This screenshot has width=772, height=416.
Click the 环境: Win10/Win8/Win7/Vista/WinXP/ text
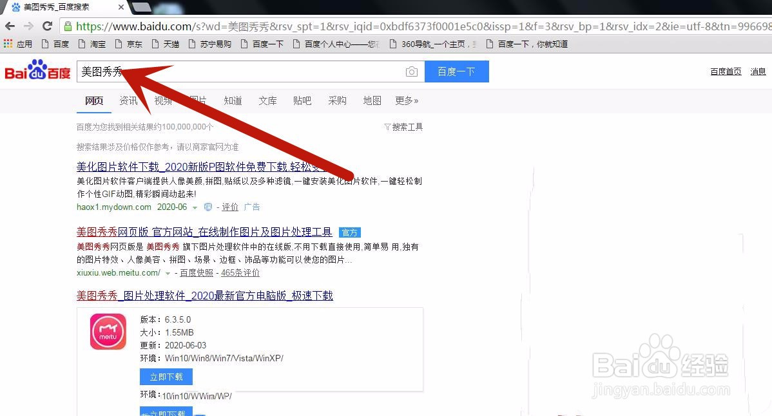[x=212, y=358]
